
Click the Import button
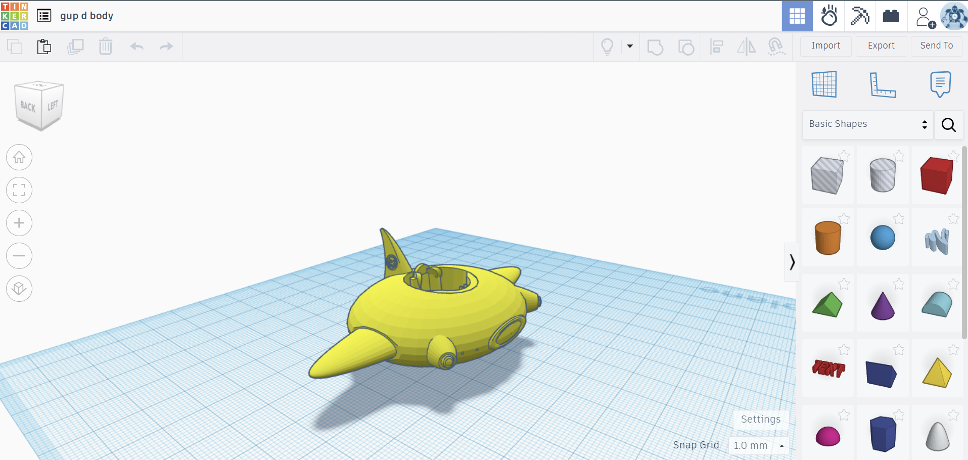825,45
